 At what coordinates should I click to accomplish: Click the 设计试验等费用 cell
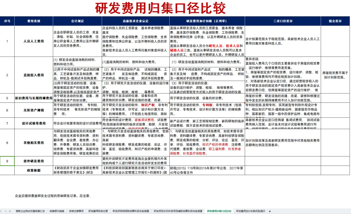tap(34, 123)
